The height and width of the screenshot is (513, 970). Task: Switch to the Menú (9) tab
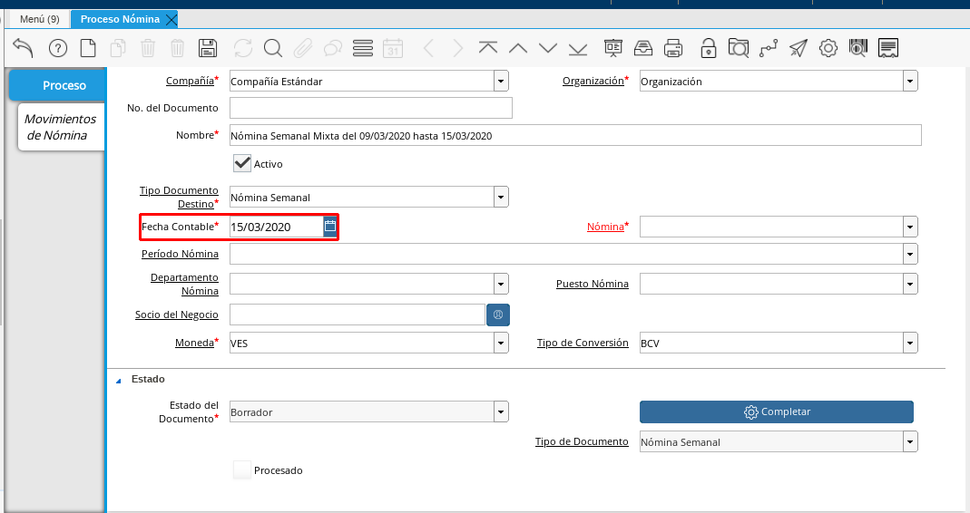(39, 19)
